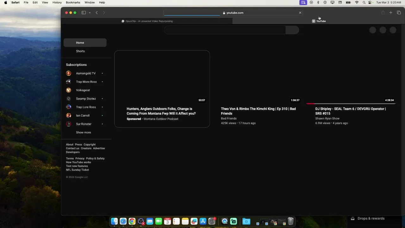
Task: Open Montana Outdoor Podcast sponsor link
Action: (x=161, y=119)
